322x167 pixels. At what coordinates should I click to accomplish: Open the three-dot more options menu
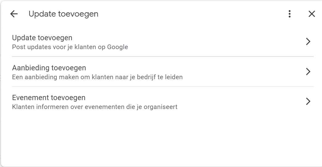[x=289, y=14]
